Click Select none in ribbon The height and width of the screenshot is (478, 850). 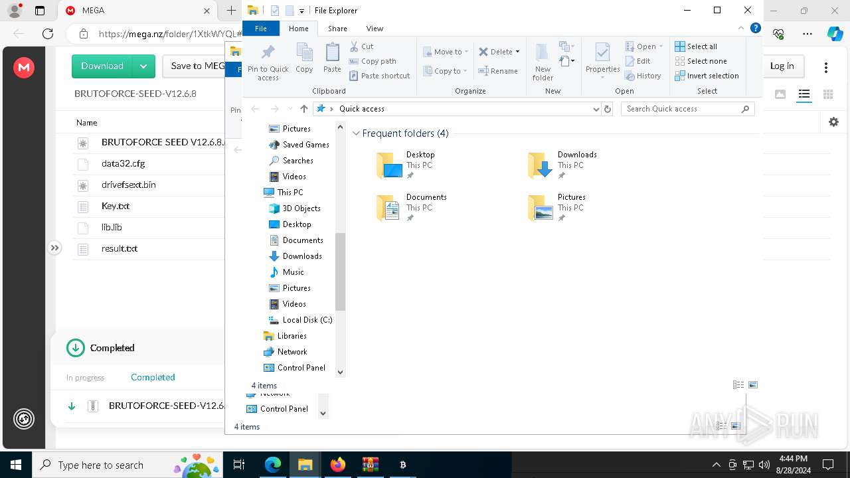point(701,61)
